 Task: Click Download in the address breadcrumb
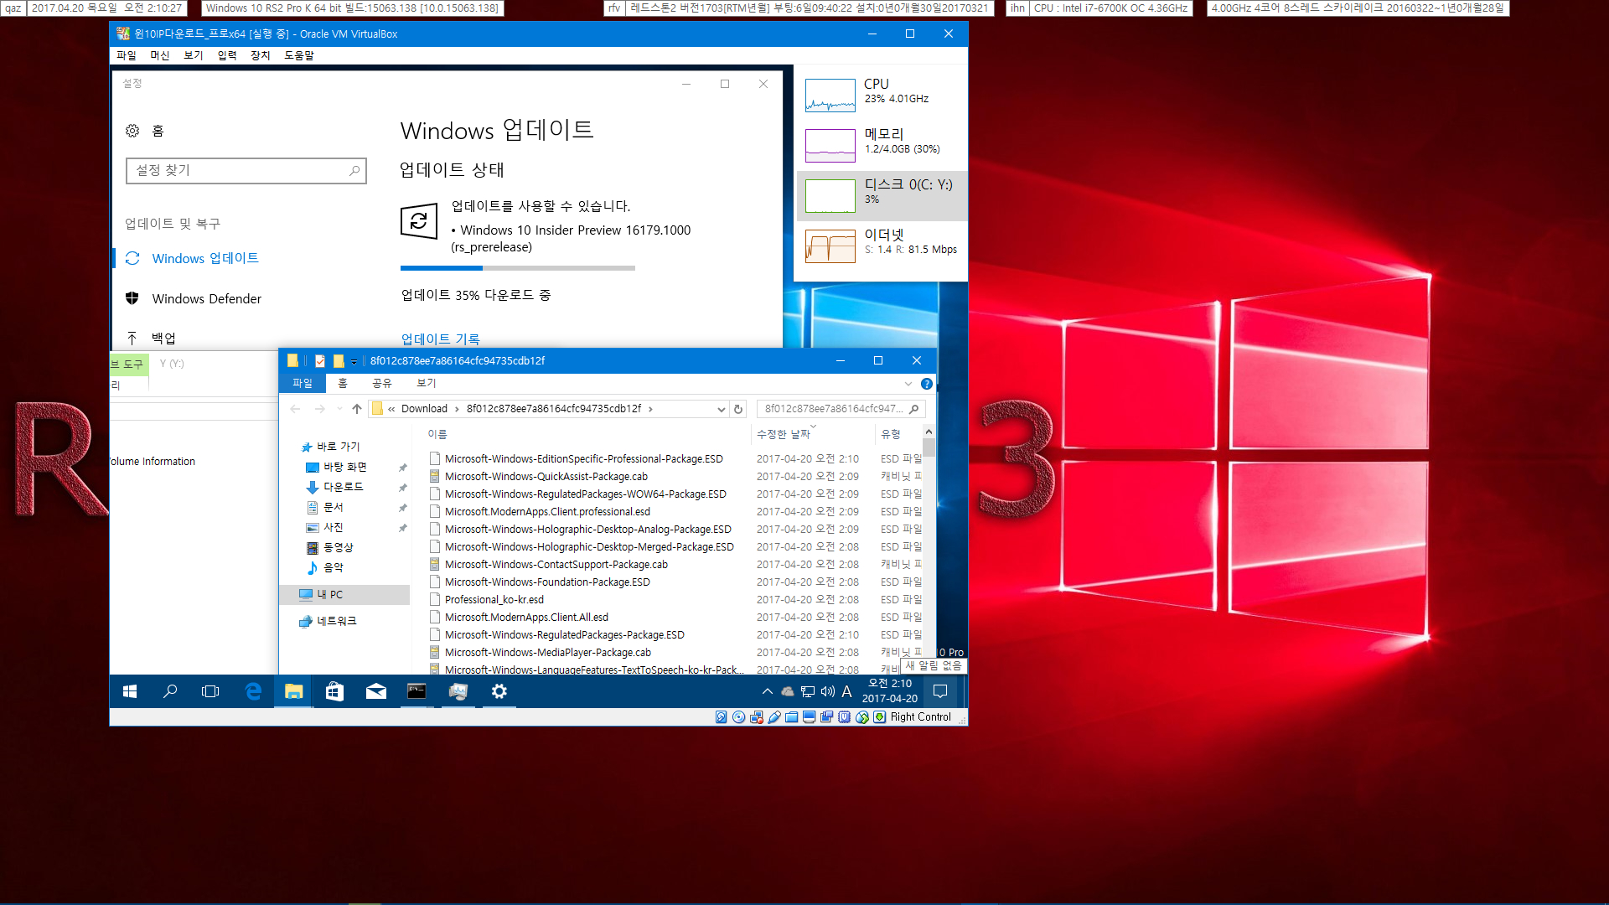(424, 409)
